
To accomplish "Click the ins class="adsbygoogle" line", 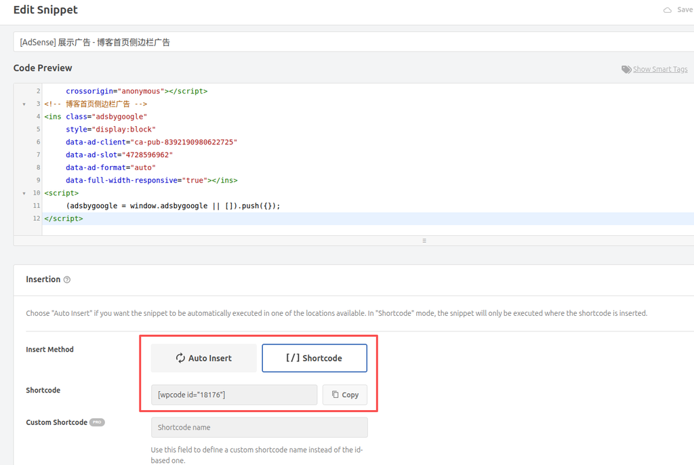I will click(x=96, y=117).
